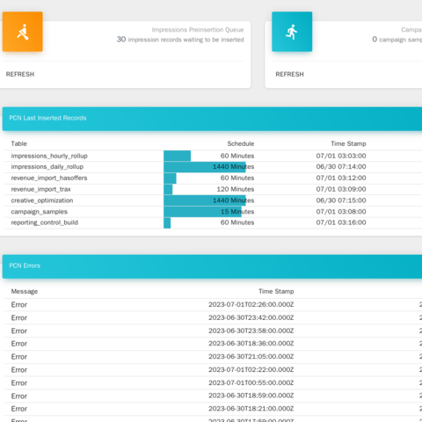Click the 15 Minutes schedule value
This screenshot has width=422, height=422.
(x=237, y=212)
